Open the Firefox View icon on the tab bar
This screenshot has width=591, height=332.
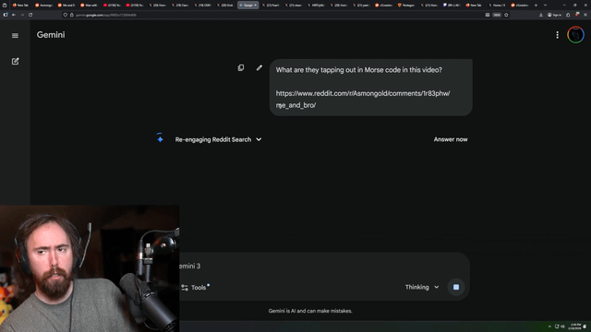(5, 6)
